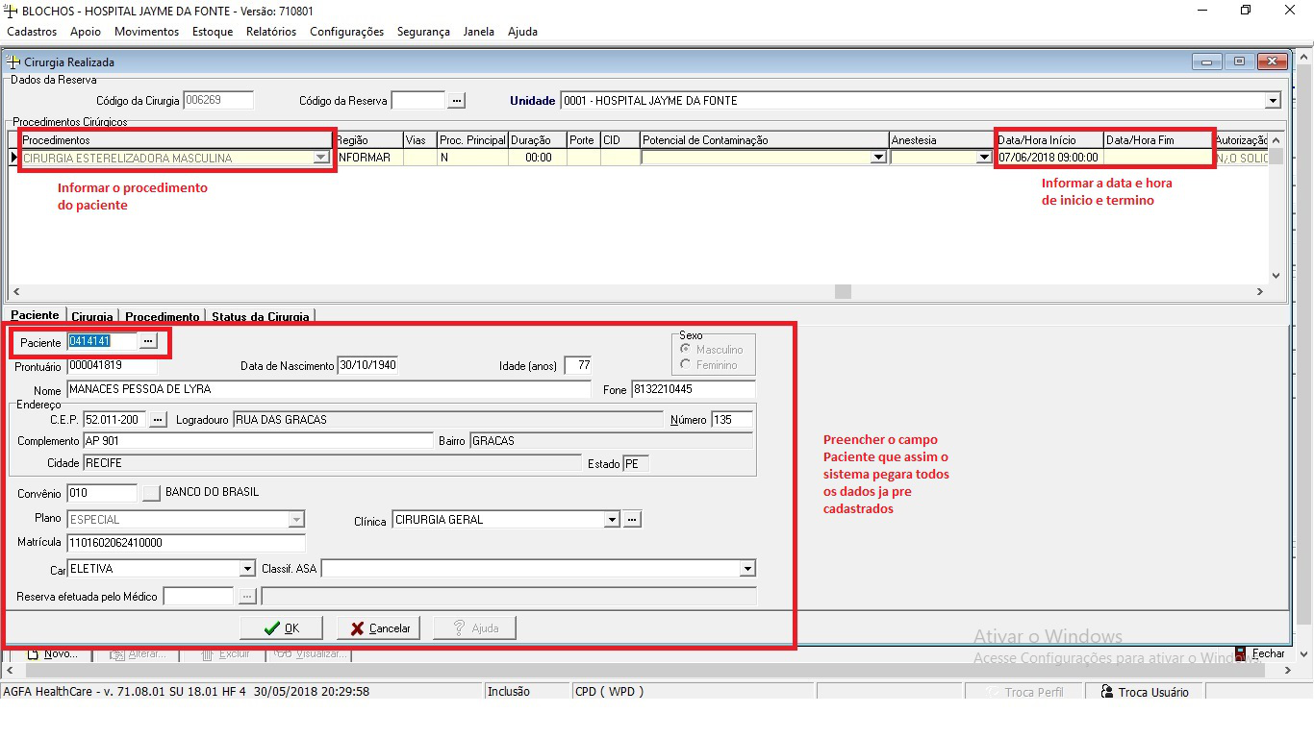Confirm with the OK button
This screenshot has width=1314, height=738.
[x=281, y=628]
